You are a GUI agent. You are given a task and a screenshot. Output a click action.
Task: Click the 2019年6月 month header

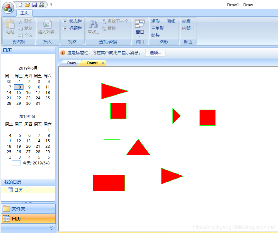click(x=28, y=117)
